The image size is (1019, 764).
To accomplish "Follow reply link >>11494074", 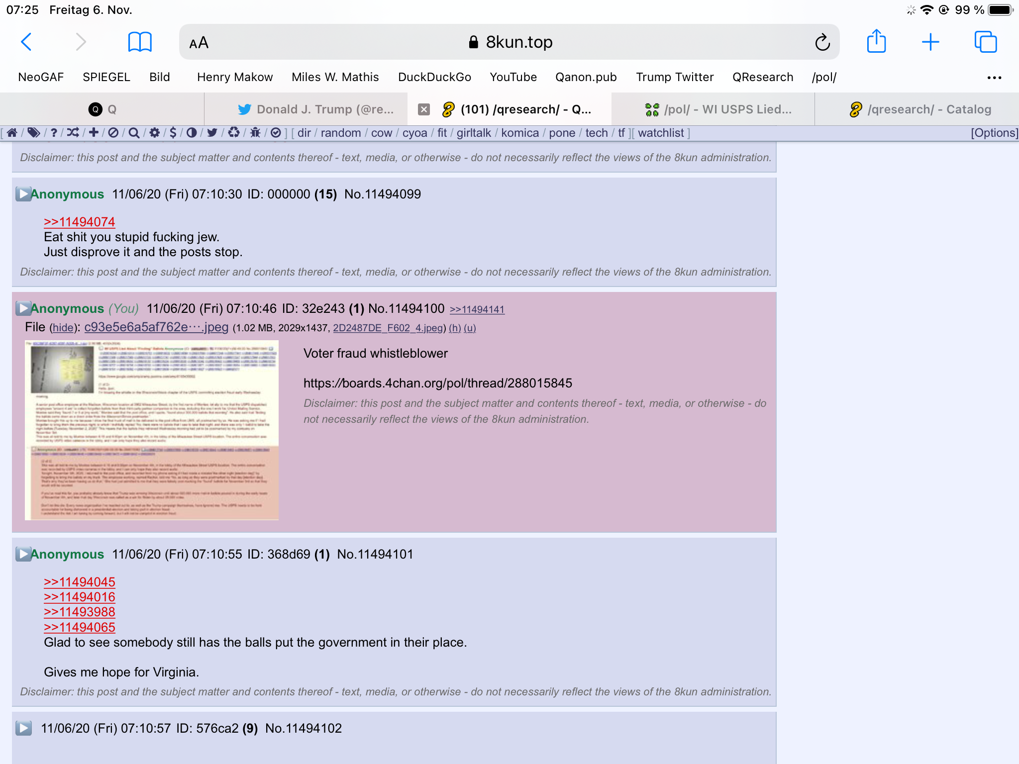I will click(80, 222).
